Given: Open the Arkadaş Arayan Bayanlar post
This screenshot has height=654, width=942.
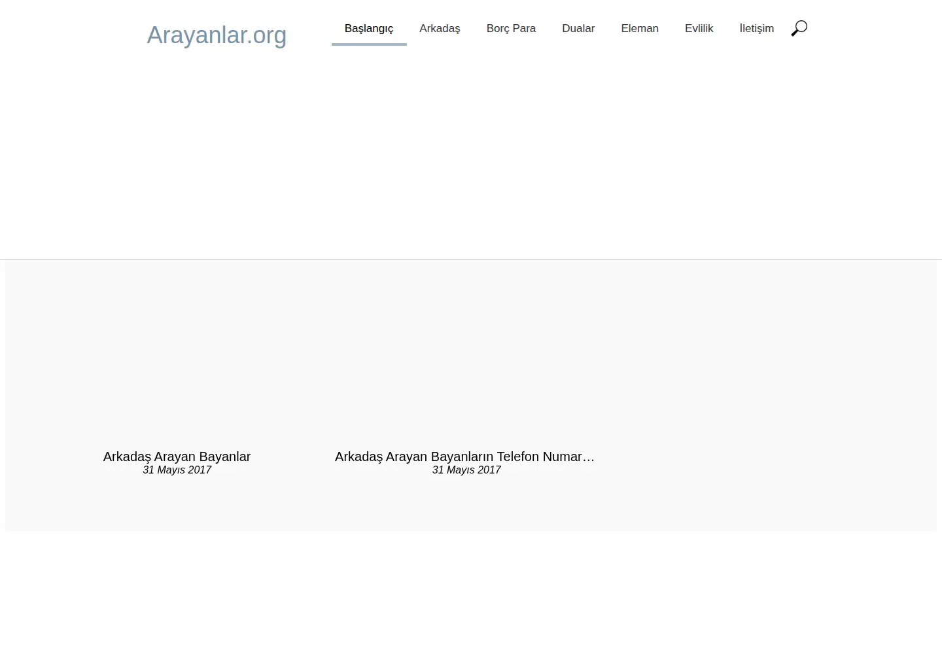Looking at the screenshot, I should [177, 456].
